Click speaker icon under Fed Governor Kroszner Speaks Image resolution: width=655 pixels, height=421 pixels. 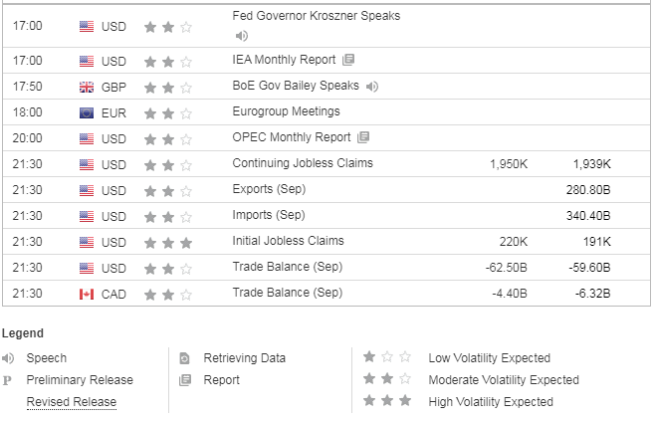coord(242,36)
